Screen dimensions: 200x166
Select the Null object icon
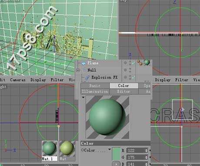(85, 70)
